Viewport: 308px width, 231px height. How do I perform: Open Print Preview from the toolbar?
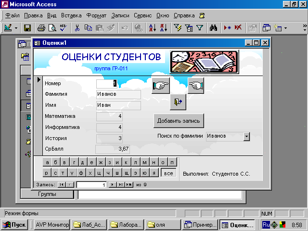(52, 28)
